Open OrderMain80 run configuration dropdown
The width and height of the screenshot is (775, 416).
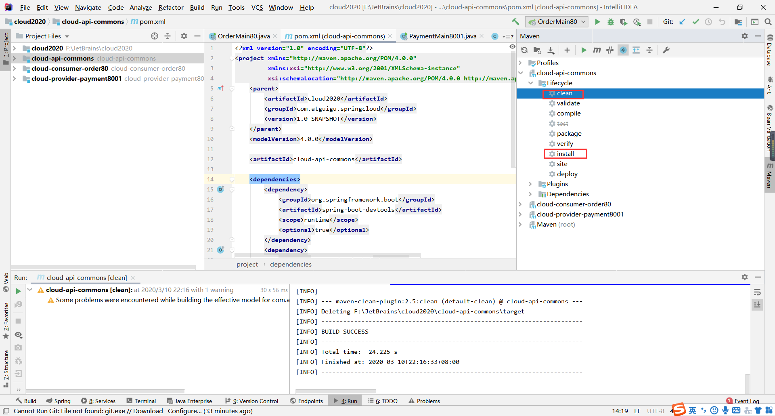[x=557, y=22]
